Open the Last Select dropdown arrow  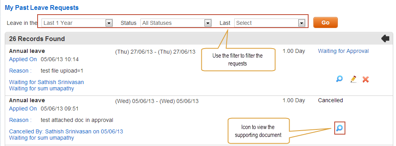(301, 23)
